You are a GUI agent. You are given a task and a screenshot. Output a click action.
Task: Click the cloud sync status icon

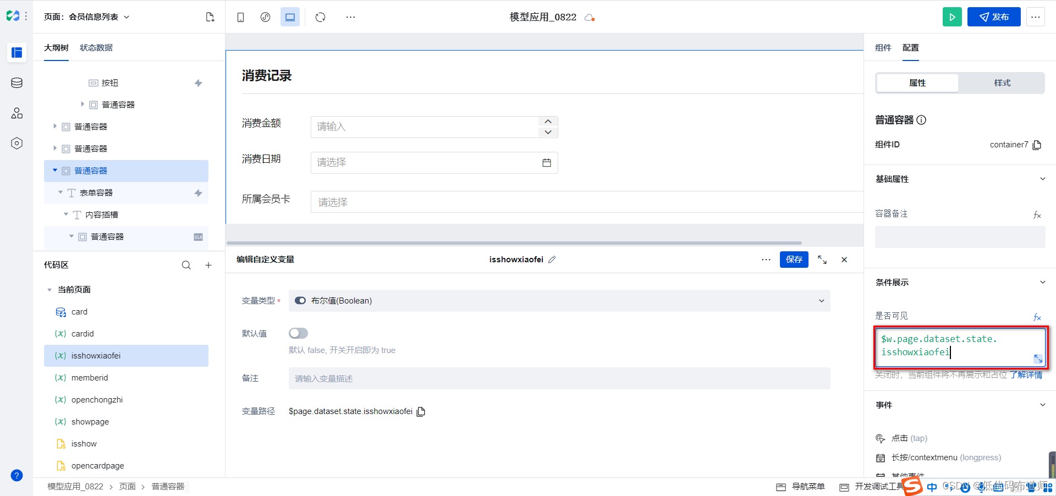pyautogui.click(x=590, y=18)
